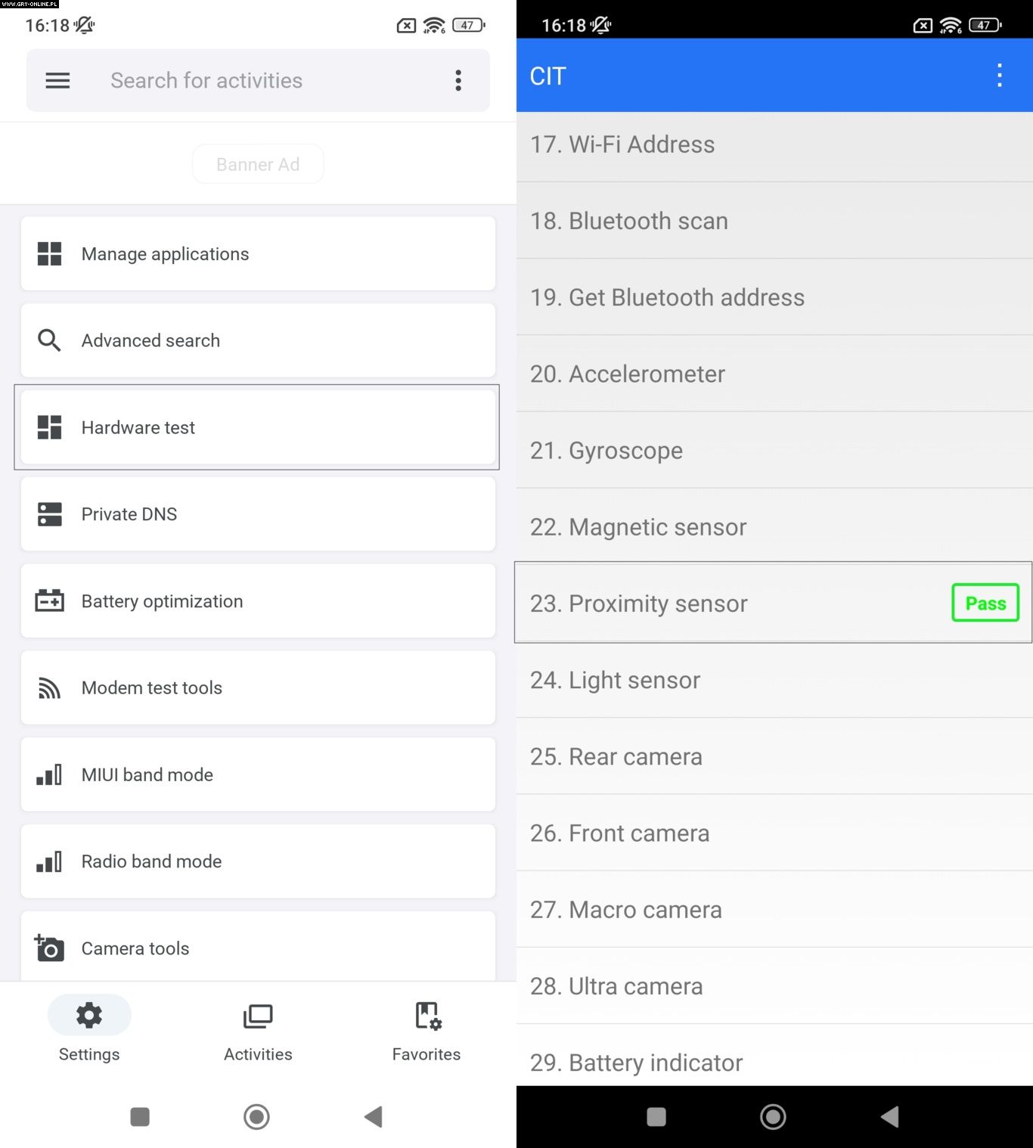Click the Private DNS server icon
The height and width of the screenshot is (1148, 1033).
(x=50, y=514)
